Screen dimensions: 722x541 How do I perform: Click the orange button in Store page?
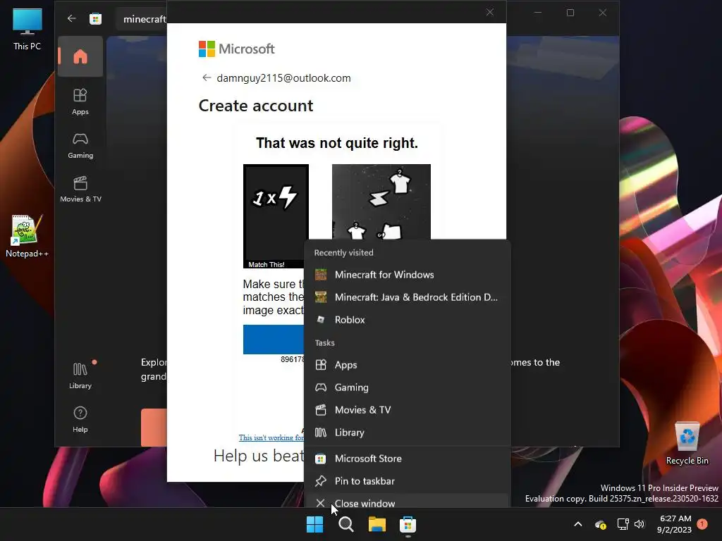click(x=154, y=428)
